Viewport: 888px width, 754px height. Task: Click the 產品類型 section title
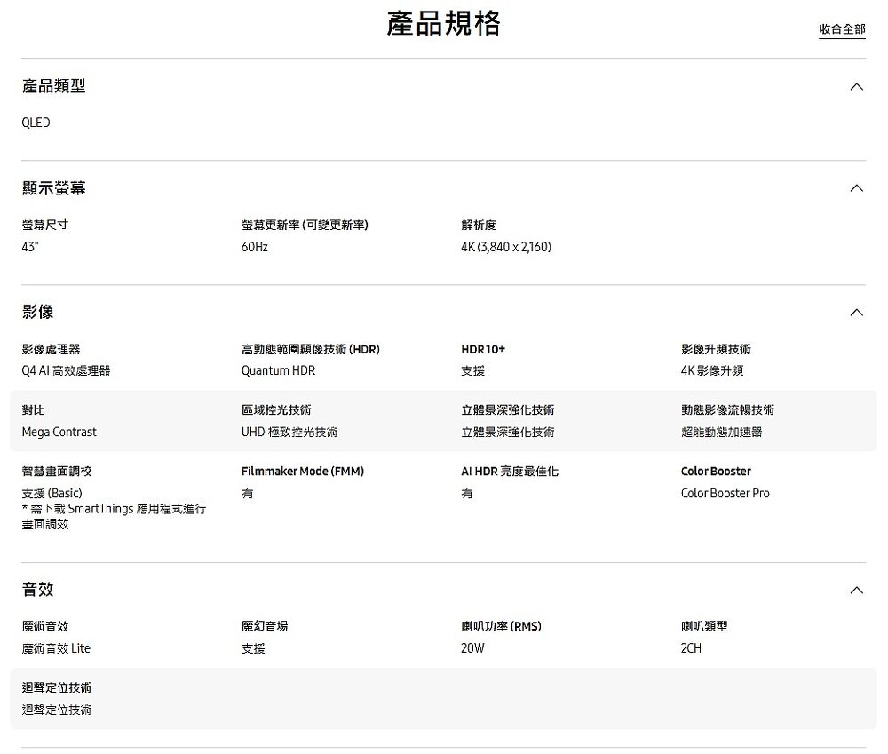pos(54,86)
